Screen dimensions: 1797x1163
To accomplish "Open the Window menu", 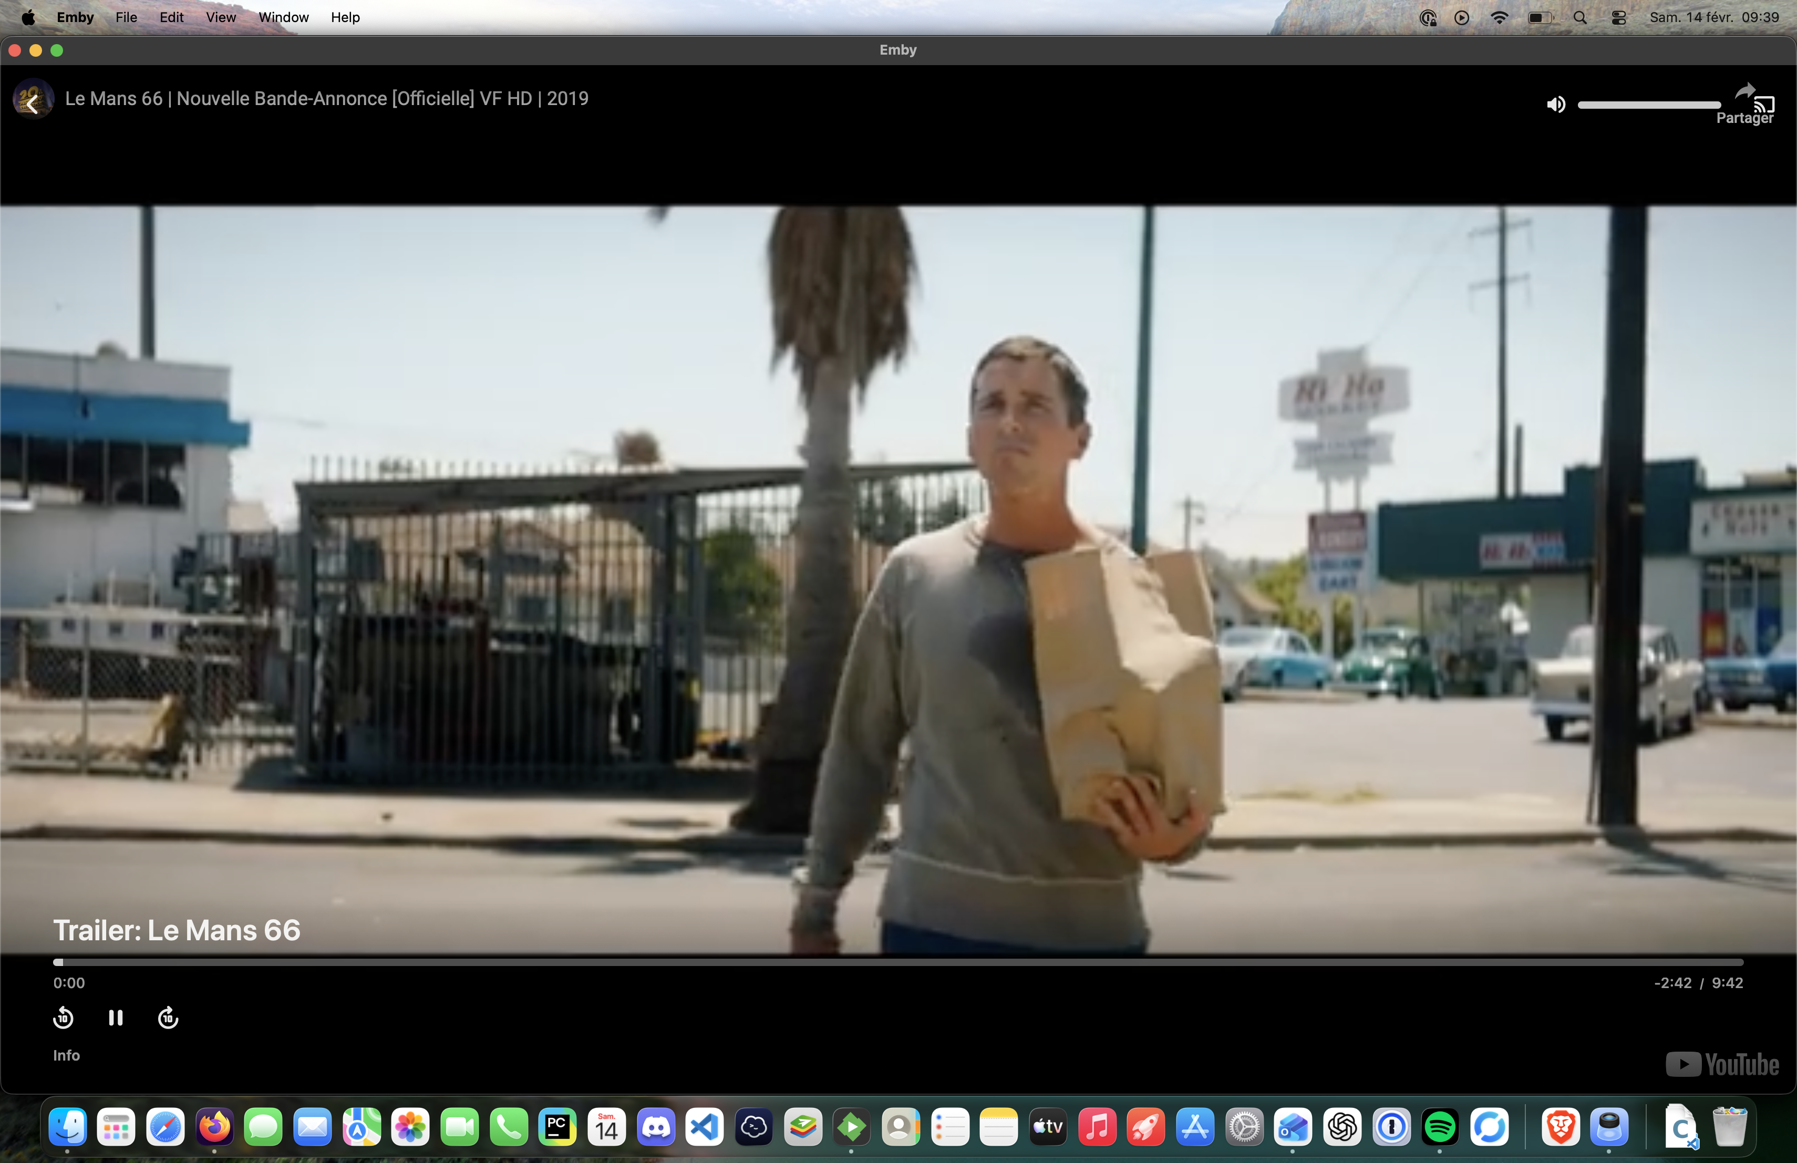I will point(283,17).
